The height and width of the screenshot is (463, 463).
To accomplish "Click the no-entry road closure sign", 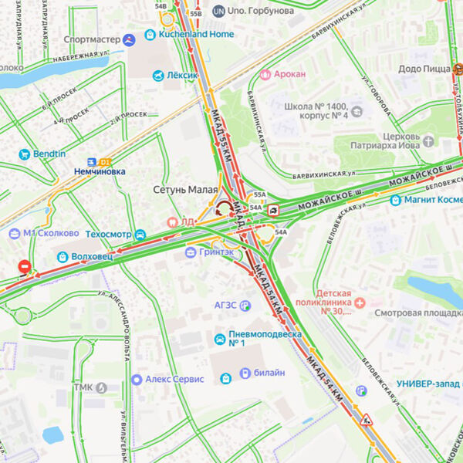I will tap(25, 267).
